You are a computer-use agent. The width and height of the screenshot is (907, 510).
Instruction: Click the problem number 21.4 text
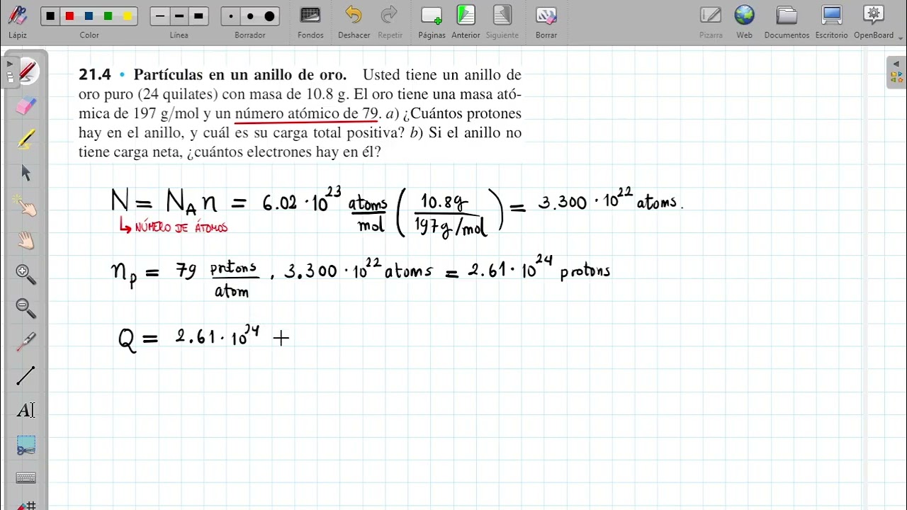pyautogui.click(x=94, y=75)
